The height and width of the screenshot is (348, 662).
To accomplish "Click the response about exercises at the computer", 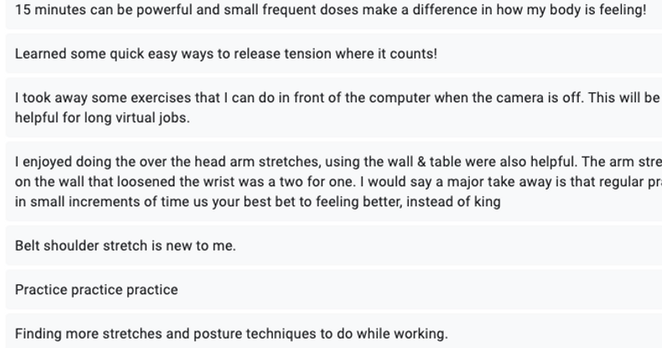I will pyautogui.click(x=334, y=107).
